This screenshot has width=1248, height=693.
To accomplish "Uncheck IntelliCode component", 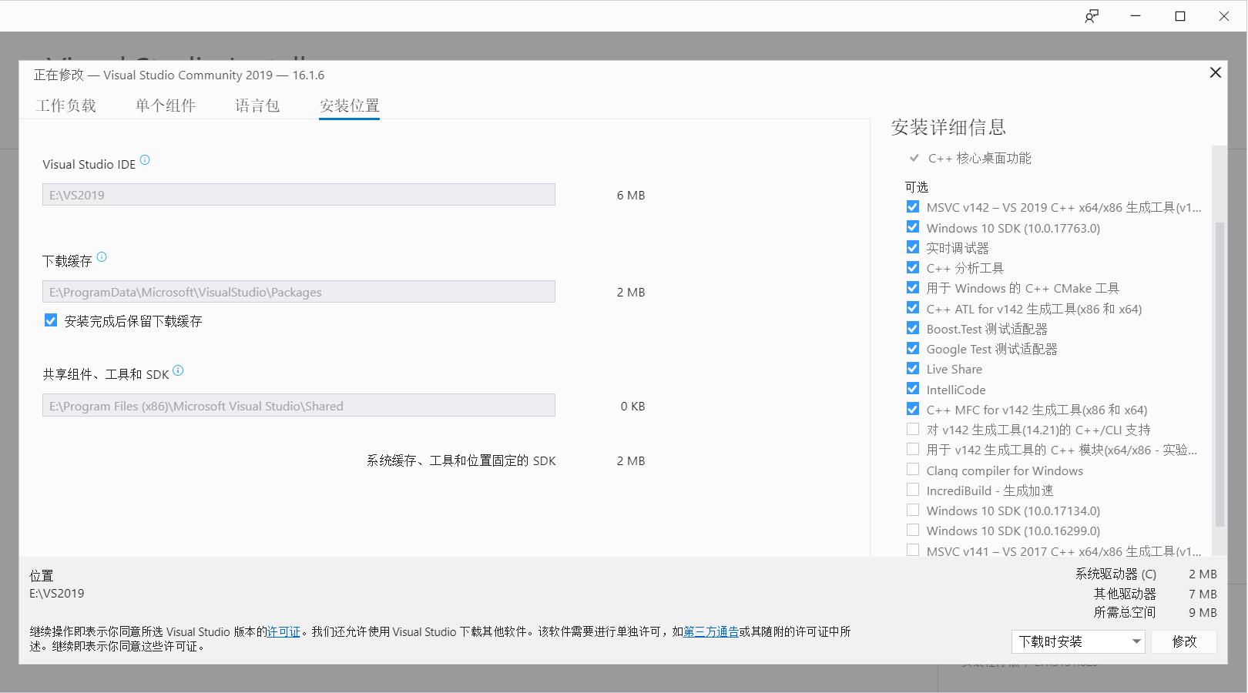I will coord(913,389).
